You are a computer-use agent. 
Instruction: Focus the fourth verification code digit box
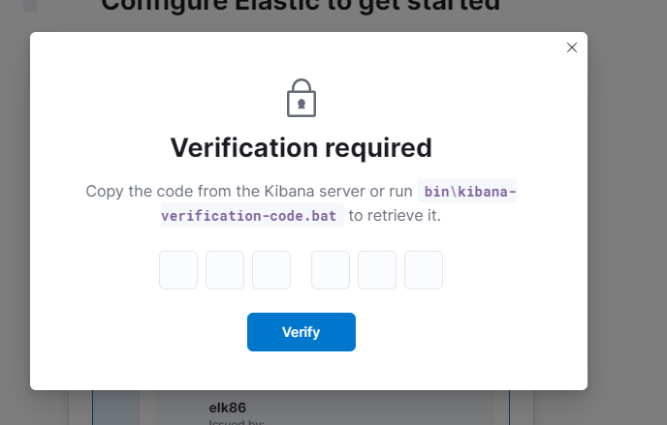tap(331, 270)
